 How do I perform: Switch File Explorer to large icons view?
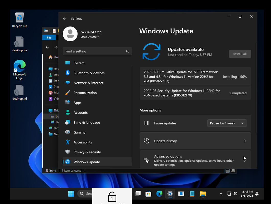pyautogui.click(x=233, y=170)
